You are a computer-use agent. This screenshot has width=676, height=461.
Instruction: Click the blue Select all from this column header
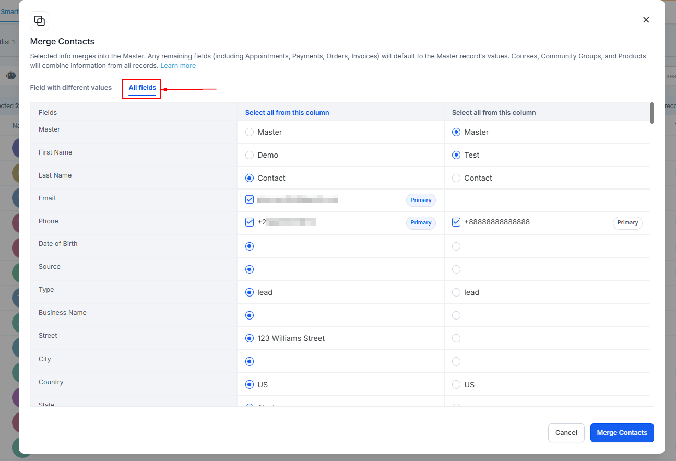coord(287,113)
